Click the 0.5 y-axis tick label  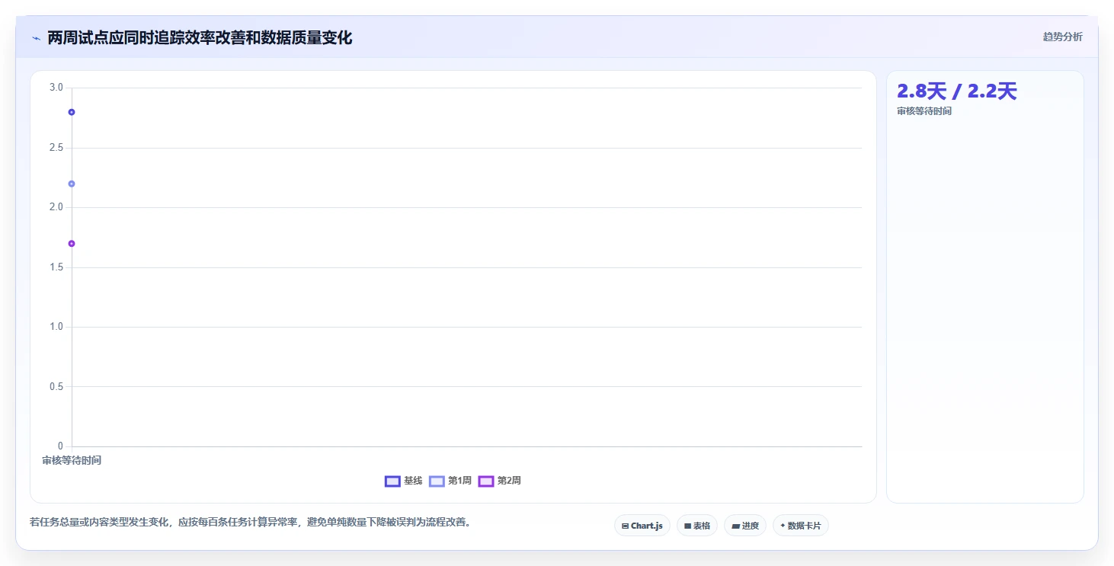click(56, 386)
